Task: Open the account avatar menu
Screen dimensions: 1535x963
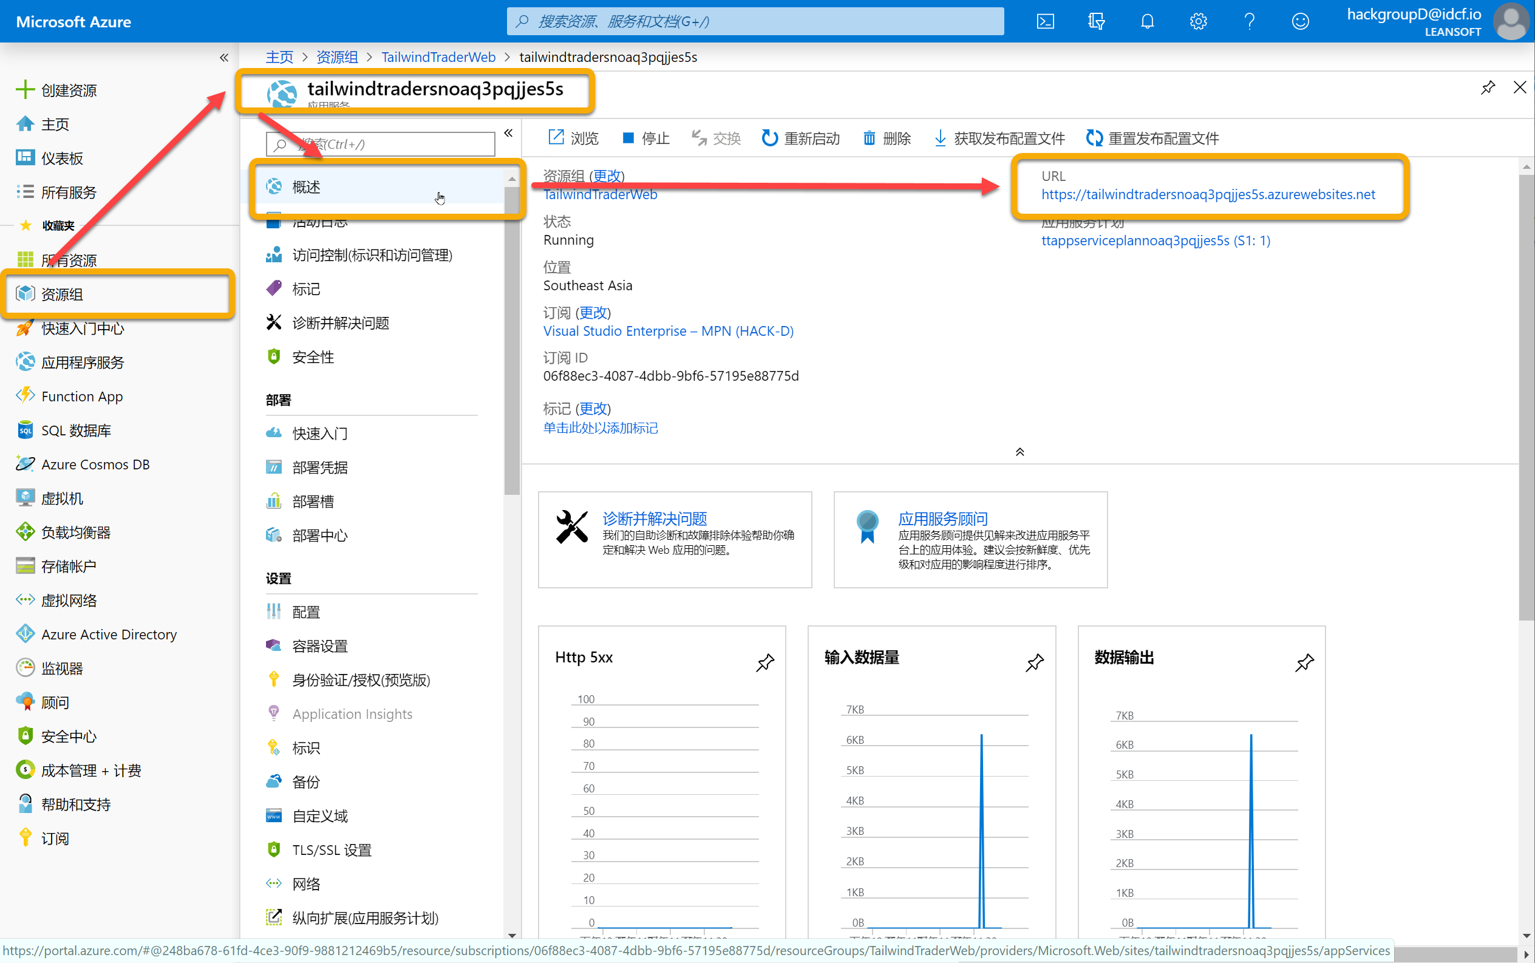Action: coord(1511,22)
